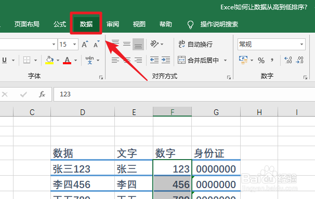This screenshot has height=199, width=315.
Task: Apply yellow fill color bucket
Action: click(x=49, y=60)
